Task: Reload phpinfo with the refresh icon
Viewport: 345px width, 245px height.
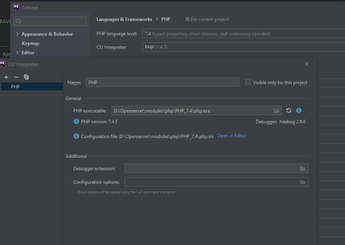Action: pyautogui.click(x=289, y=110)
